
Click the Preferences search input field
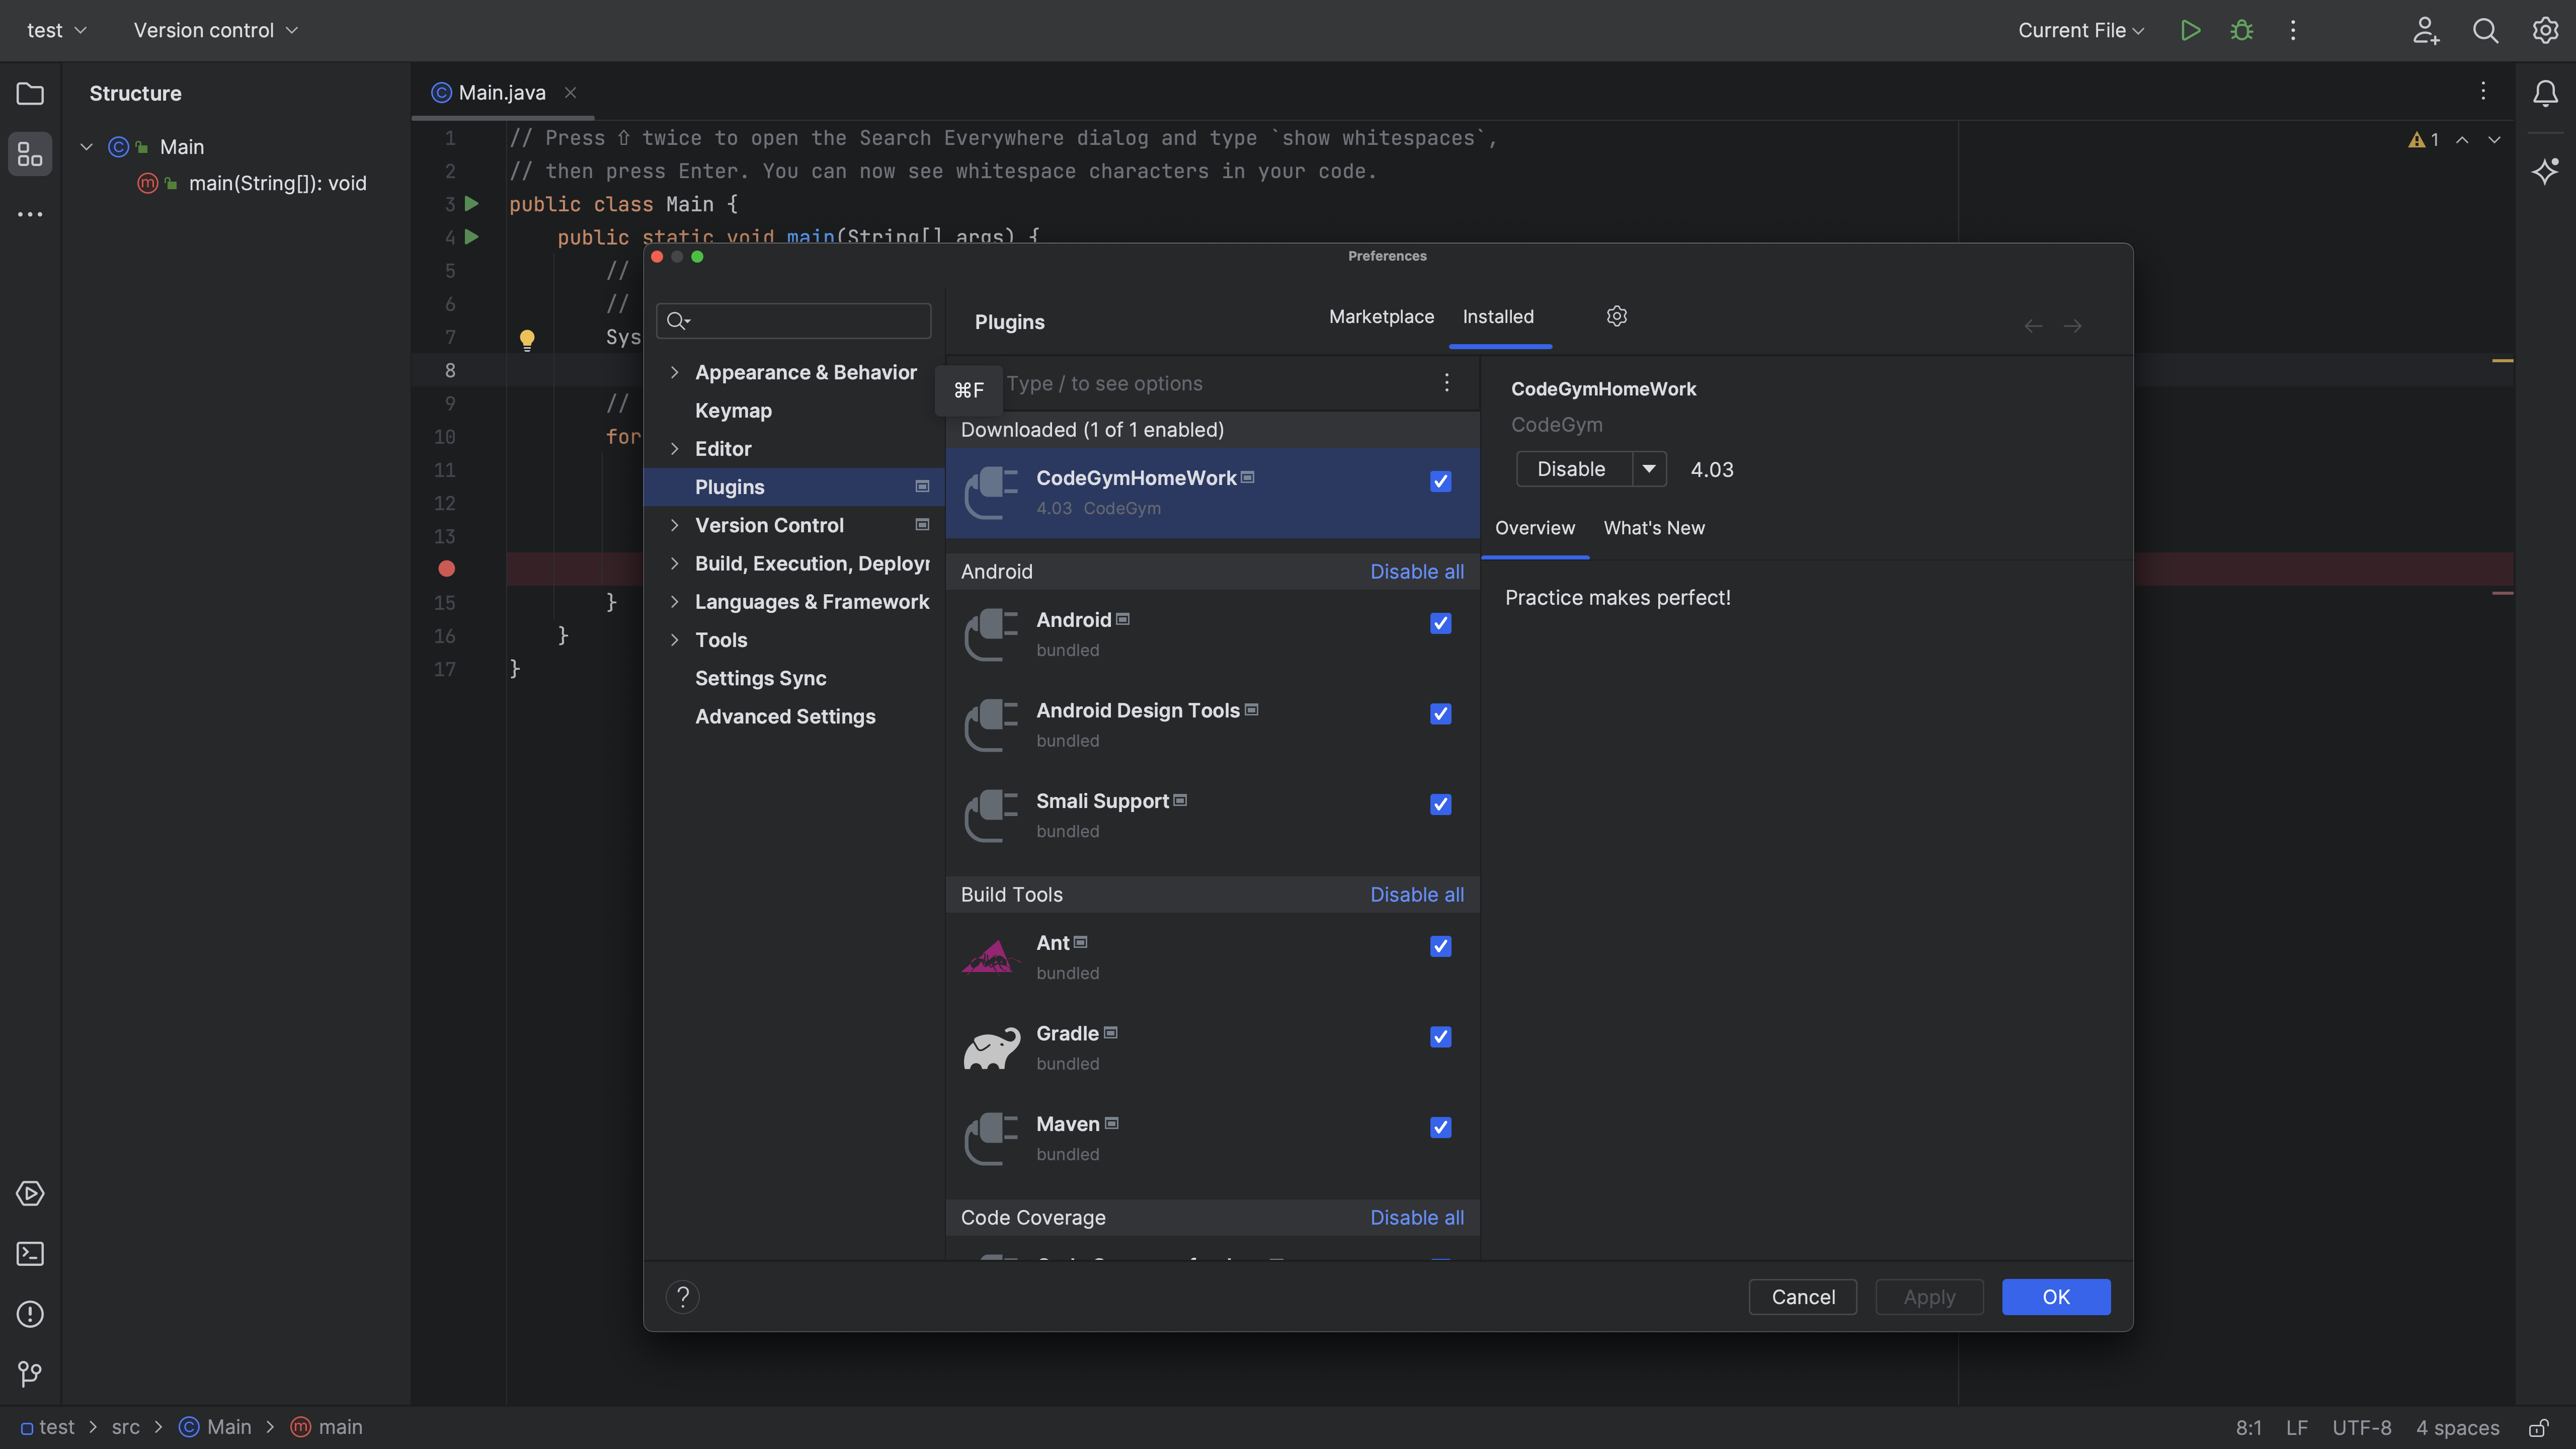[805, 320]
